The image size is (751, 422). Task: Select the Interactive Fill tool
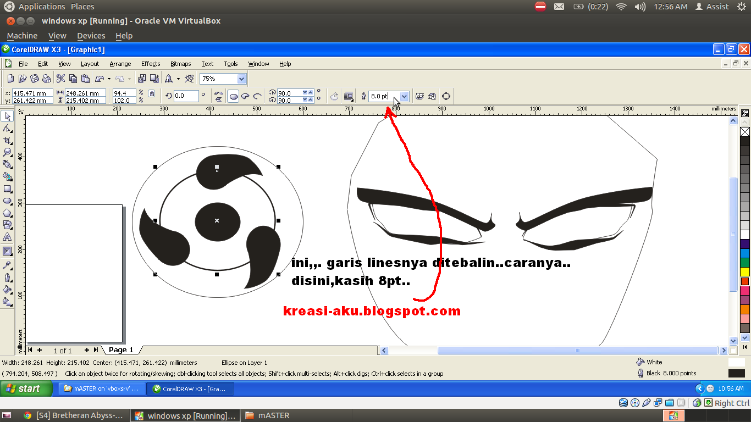[7, 301]
